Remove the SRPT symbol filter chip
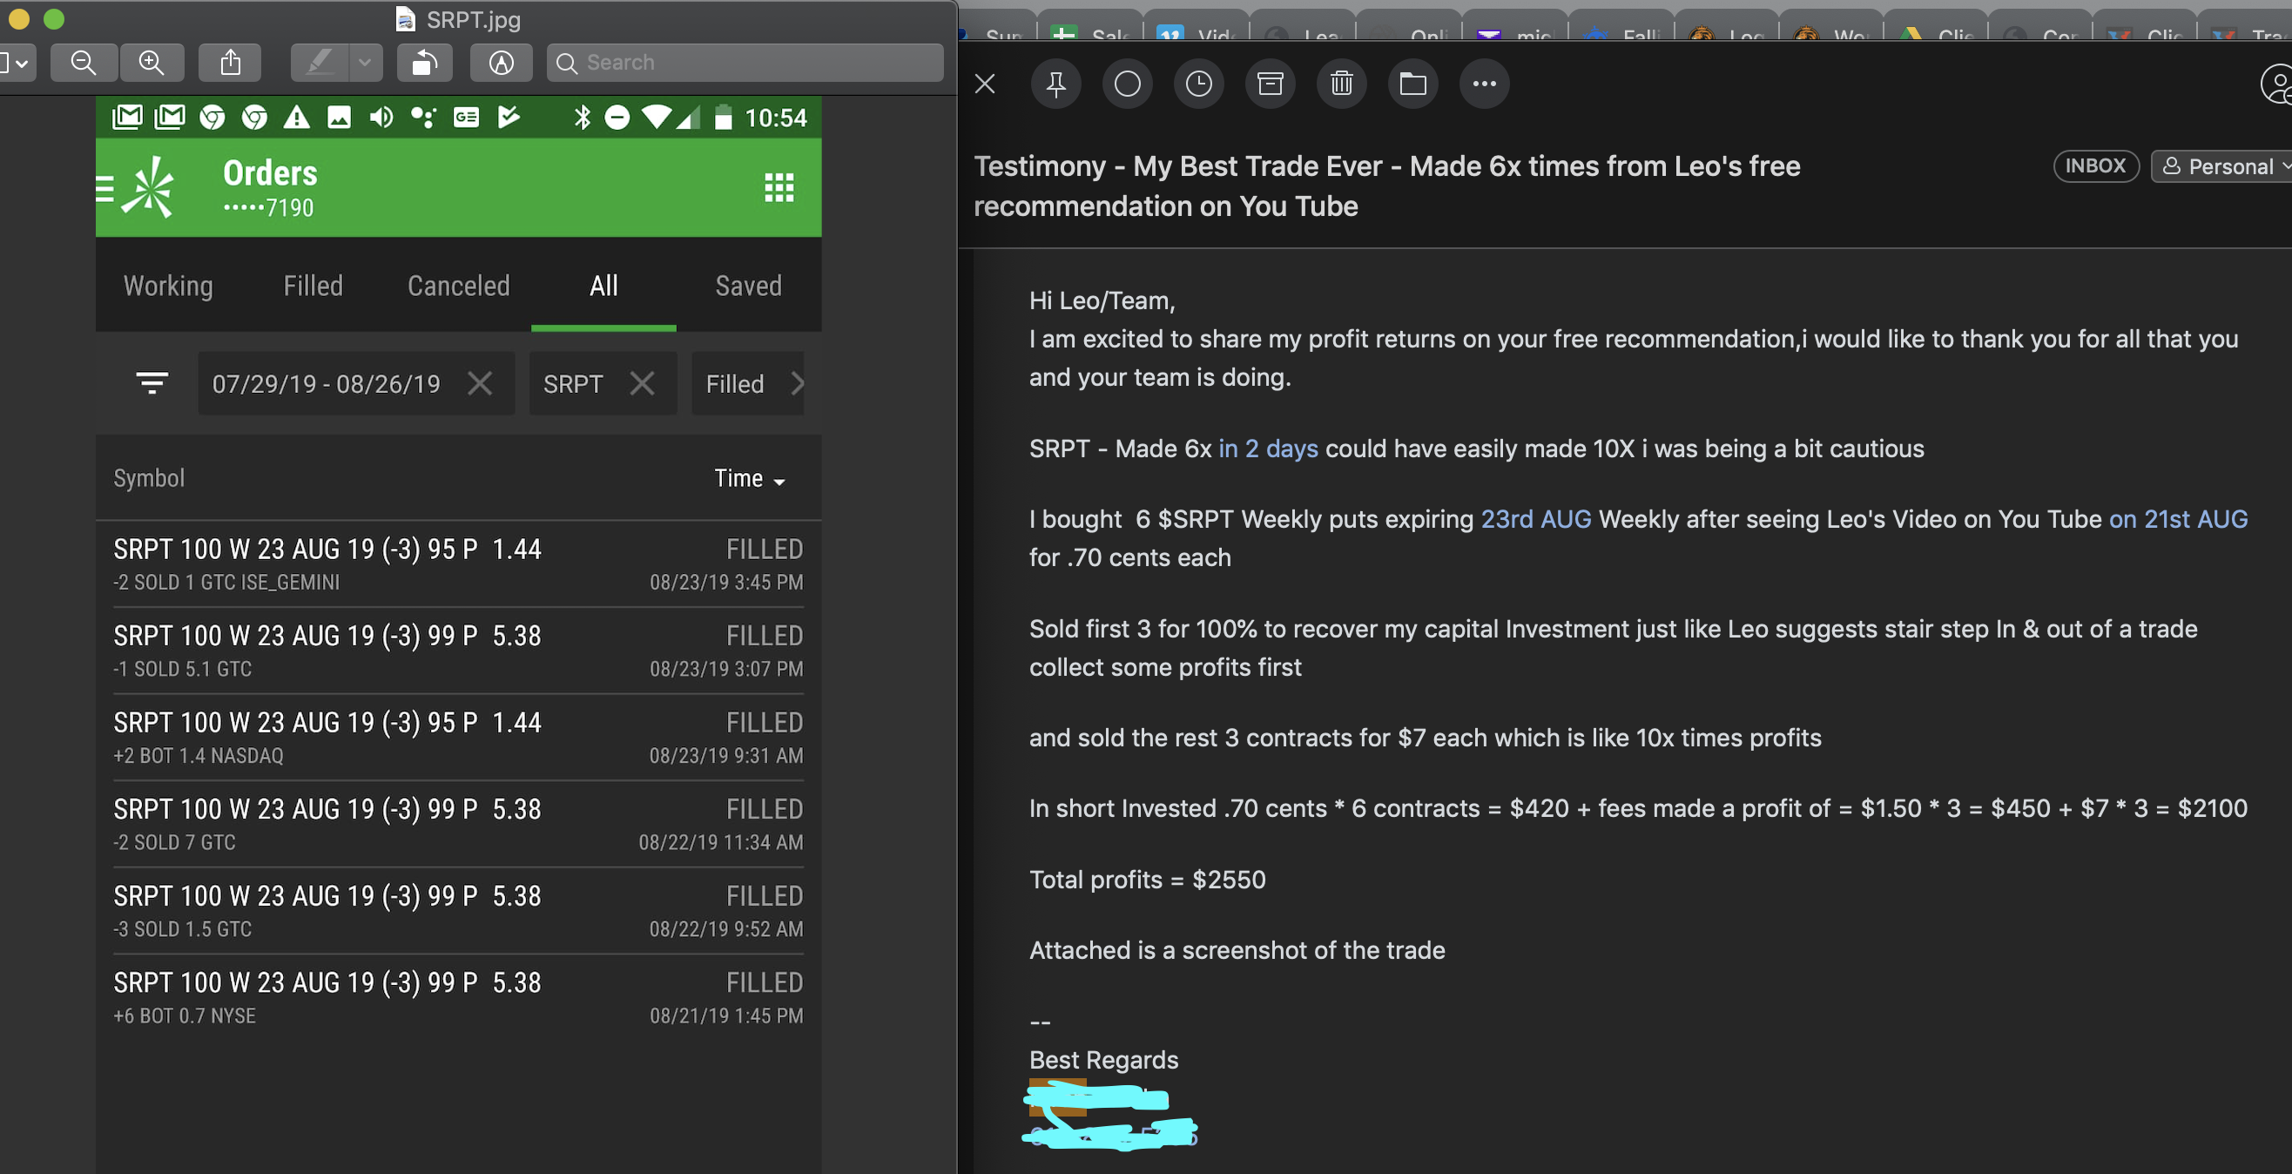This screenshot has height=1174, width=2292. (642, 383)
